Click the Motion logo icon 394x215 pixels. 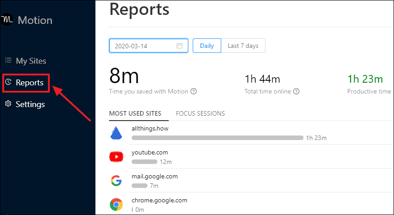[x=6, y=19]
